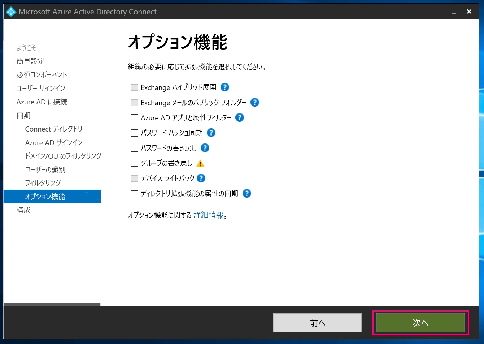Select 構成 sidebar step
The height and width of the screenshot is (344, 484).
click(23, 210)
